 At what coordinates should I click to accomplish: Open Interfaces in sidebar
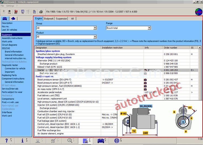point(7,112)
